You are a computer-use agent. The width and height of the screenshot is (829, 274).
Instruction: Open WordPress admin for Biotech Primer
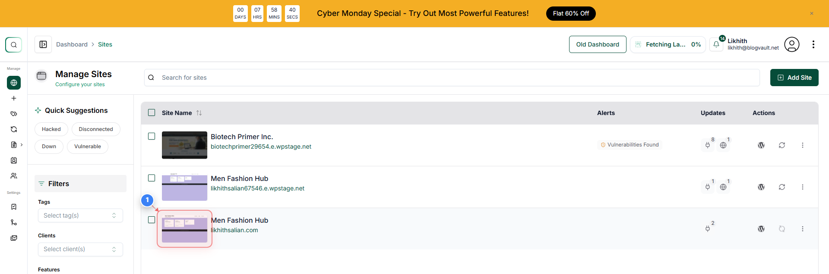761,145
